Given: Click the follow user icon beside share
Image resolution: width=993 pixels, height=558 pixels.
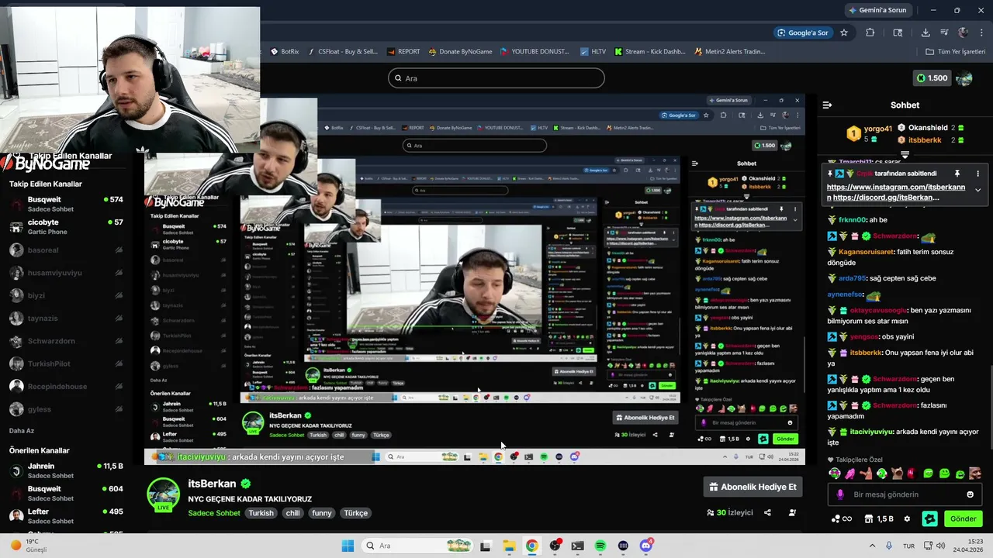Looking at the screenshot, I should [x=792, y=512].
